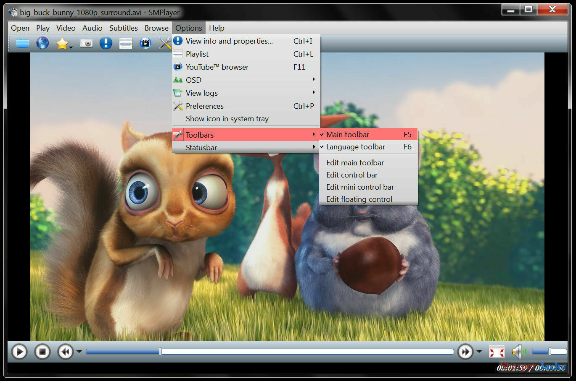The width and height of the screenshot is (576, 381).
Task: Open the Video menu
Action: (x=66, y=28)
